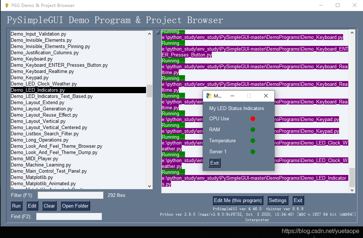Click Exit button in LED indicators window
Screen dimensions: 363x238
click(214, 163)
